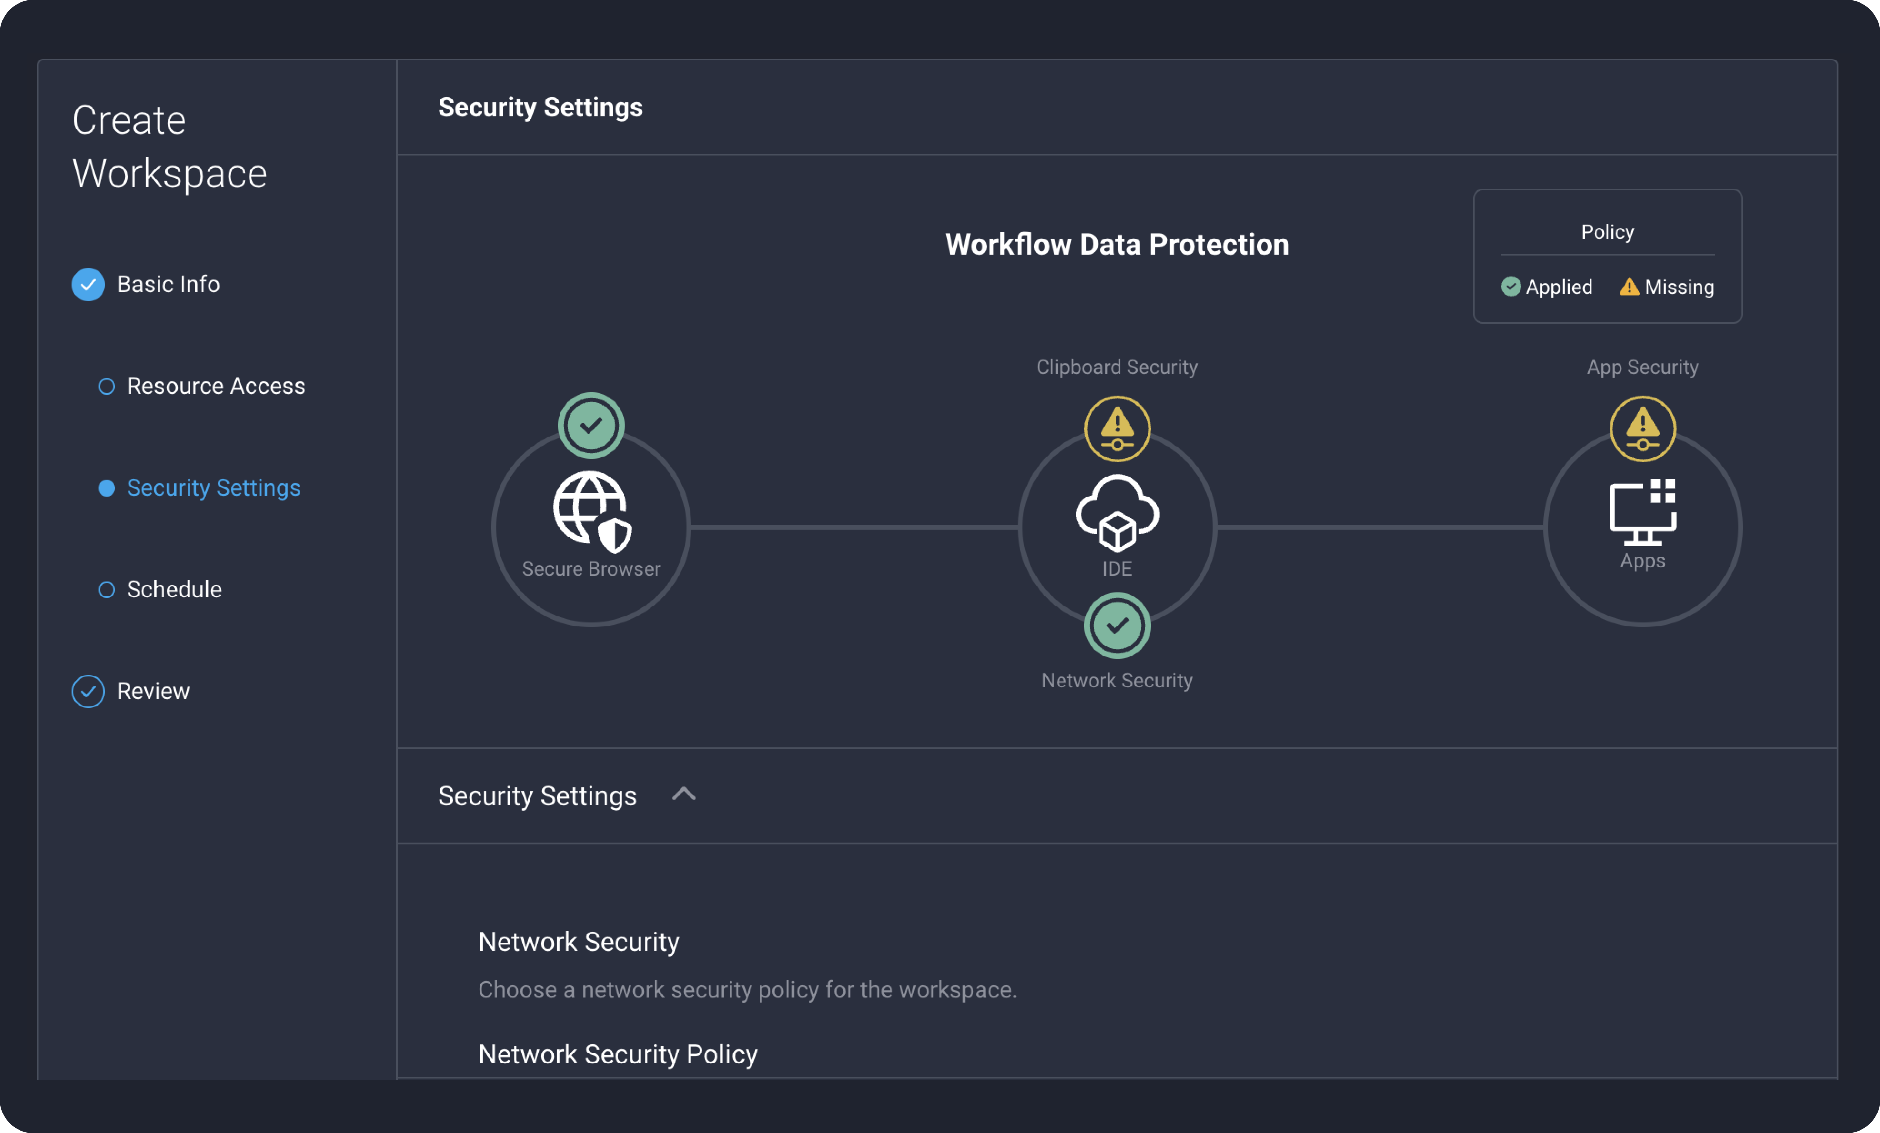The image size is (1880, 1133).
Task: Select the Resource Access step circle
Action: [x=107, y=386]
